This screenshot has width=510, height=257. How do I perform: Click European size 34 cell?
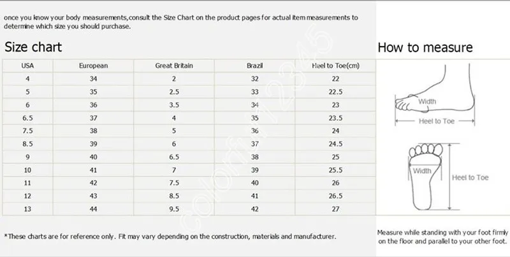93,78
